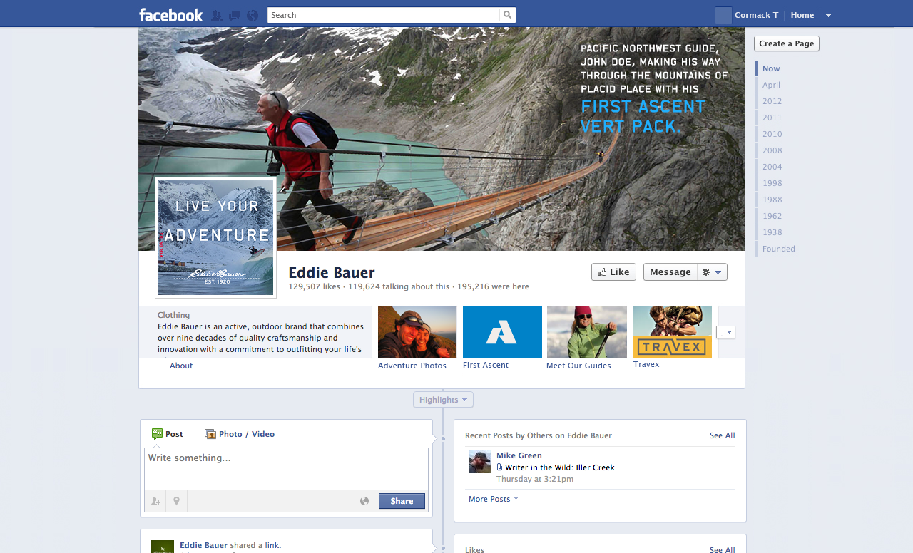The height and width of the screenshot is (553, 913).
Task: Click the Facebook logo
Action: [170, 15]
